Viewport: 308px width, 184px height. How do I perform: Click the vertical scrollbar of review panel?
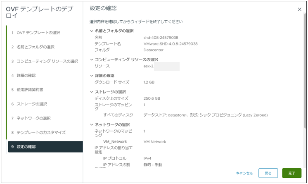point(305,71)
